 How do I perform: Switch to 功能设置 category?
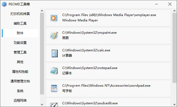tap(20, 43)
